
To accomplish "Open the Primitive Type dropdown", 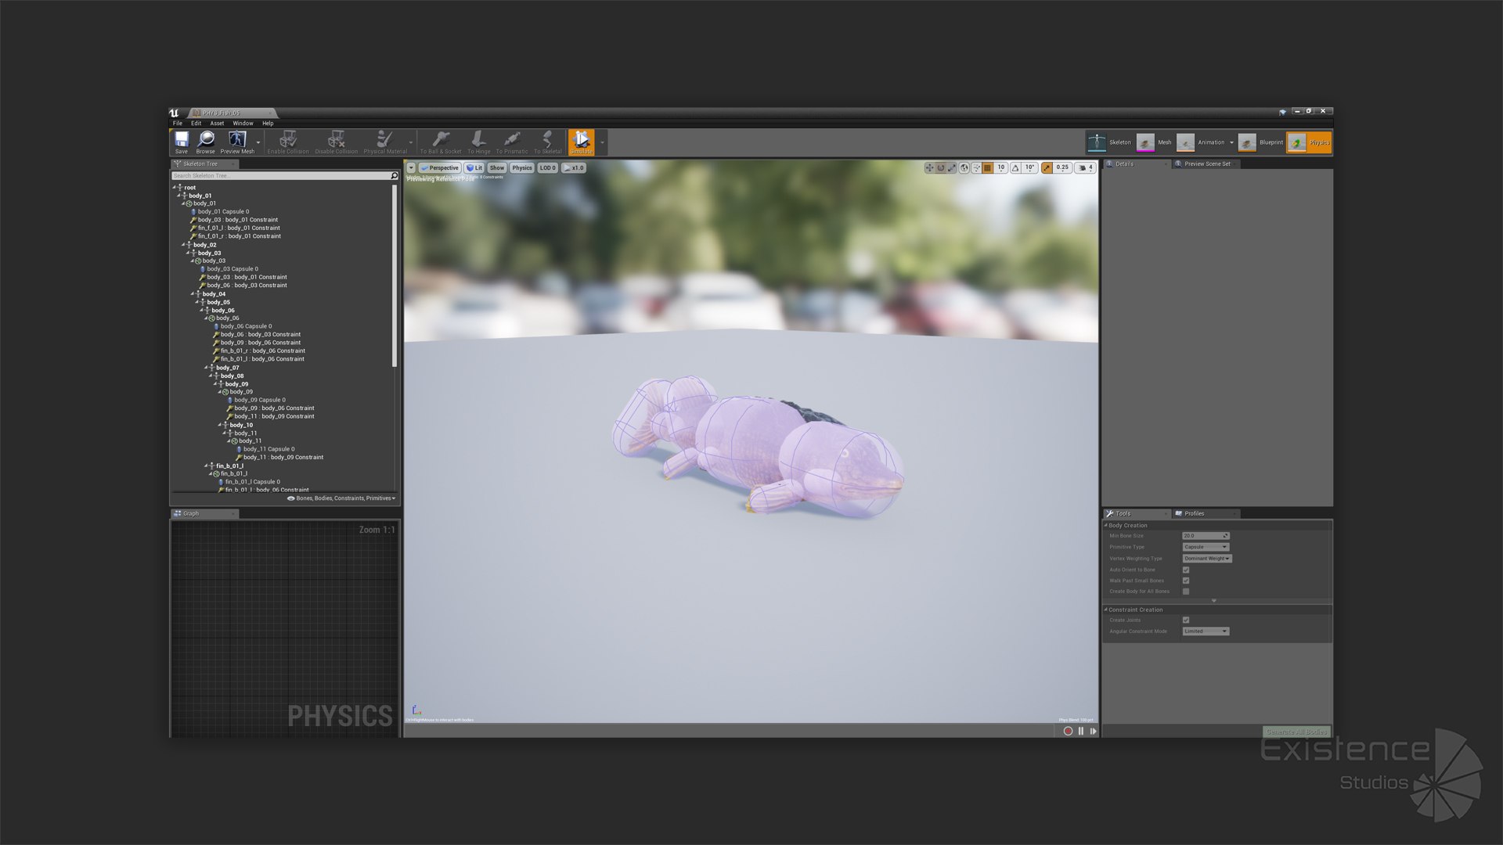I will 1206,547.
